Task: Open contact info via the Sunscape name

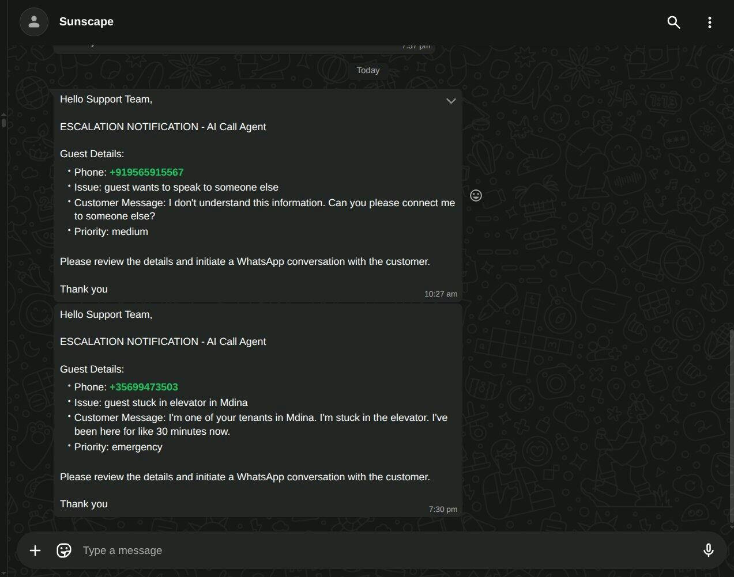Action: coord(86,22)
